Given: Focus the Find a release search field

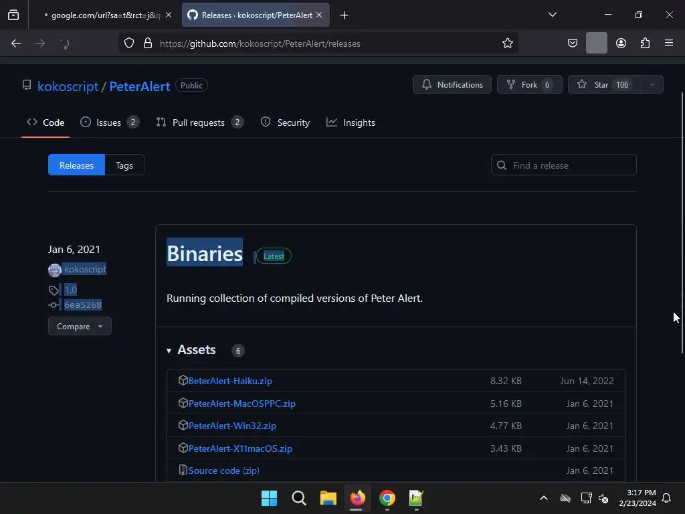Looking at the screenshot, I should point(563,165).
